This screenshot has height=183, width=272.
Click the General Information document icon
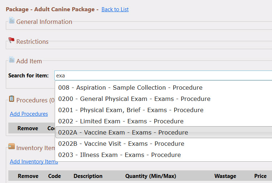(x=12, y=20)
